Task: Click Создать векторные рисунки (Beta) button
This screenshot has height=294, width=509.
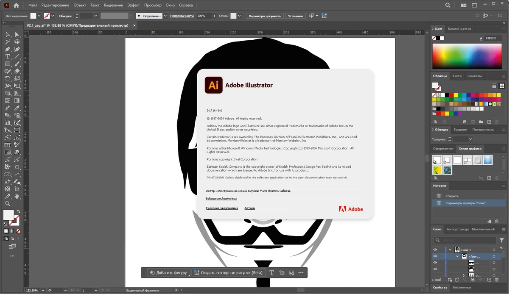Action: pyautogui.click(x=228, y=272)
